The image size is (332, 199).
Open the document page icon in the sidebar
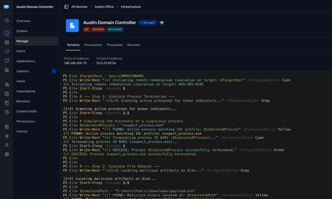click(7, 103)
